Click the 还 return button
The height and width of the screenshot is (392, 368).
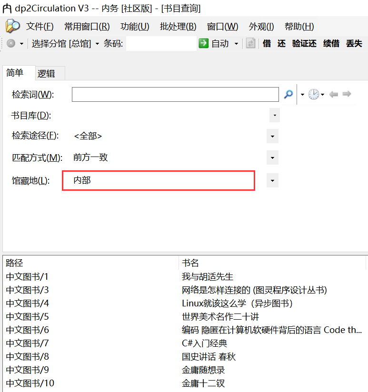(281, 43)
